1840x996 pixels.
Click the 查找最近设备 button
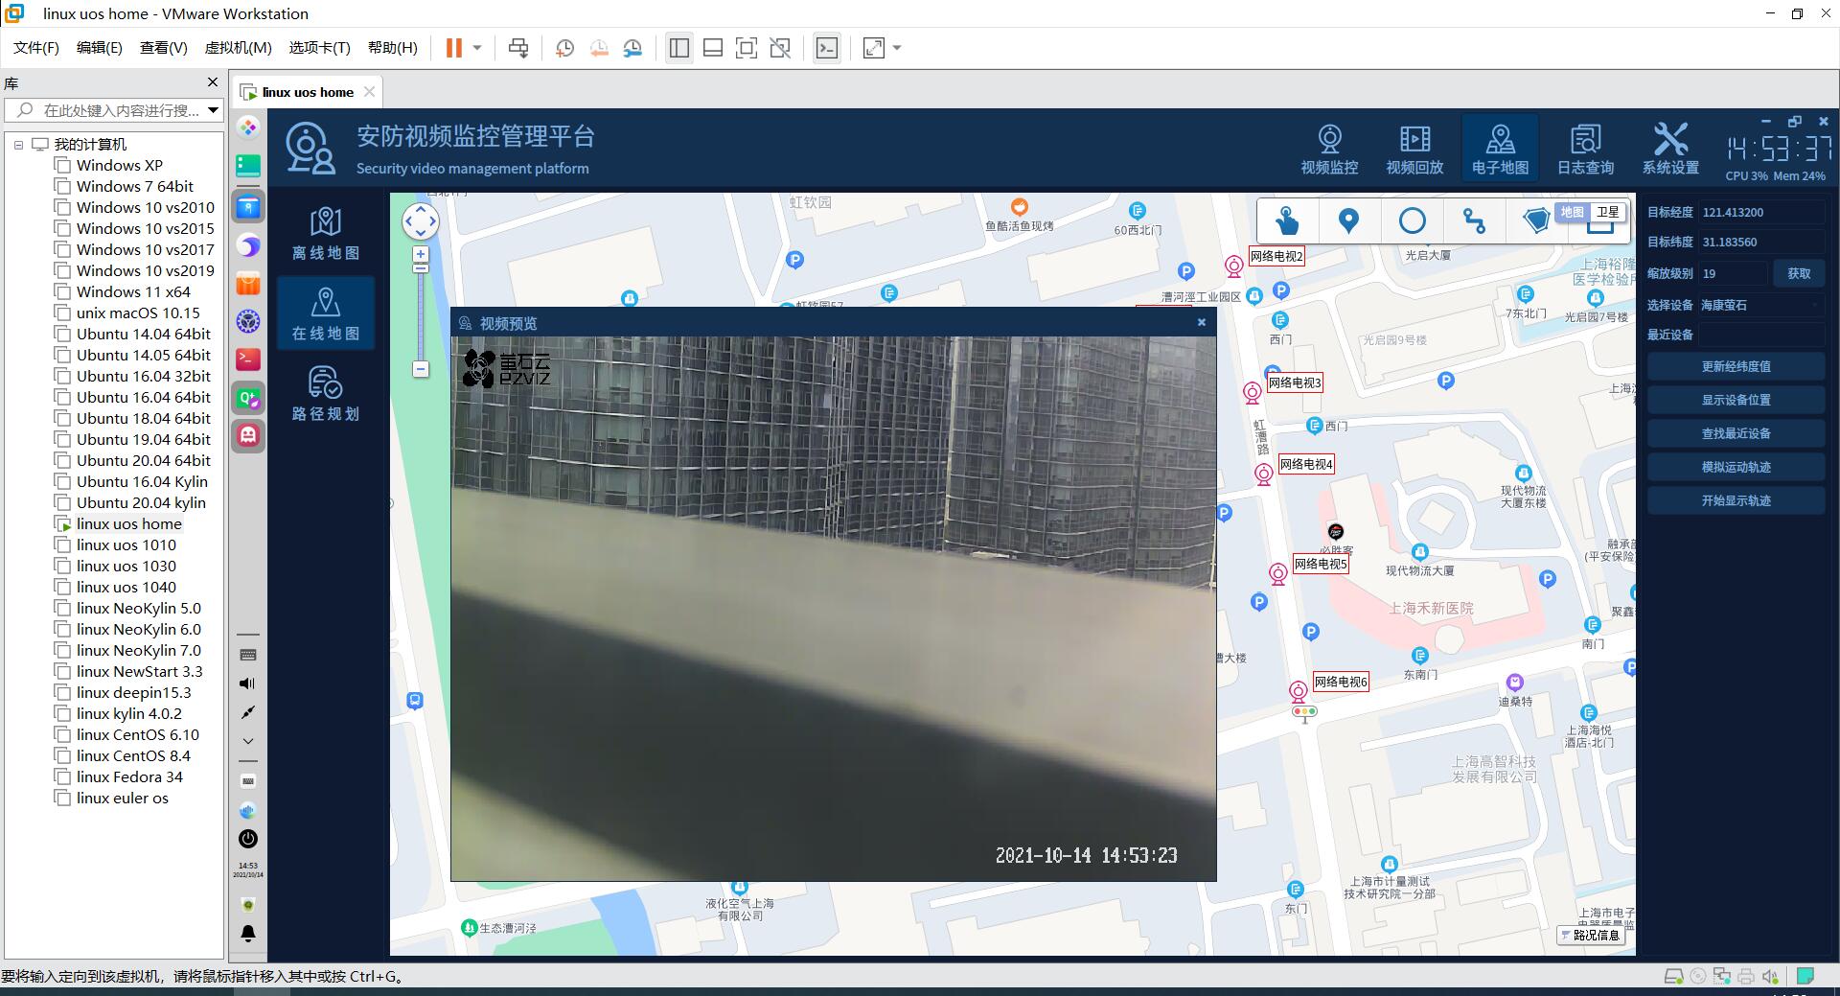click(x=1736, y=433)
